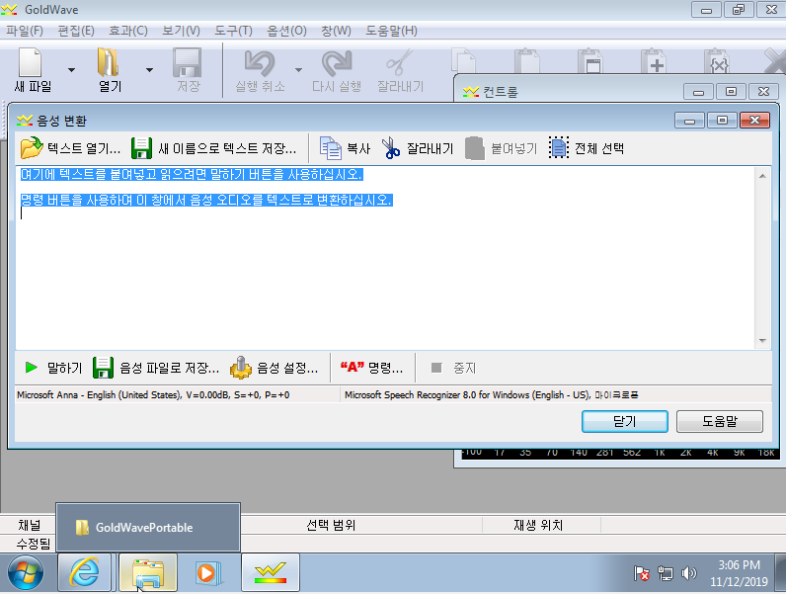Click the Speak (말하기) play button
The height and width of the screenshot is (594, 786).
[53, 368]
